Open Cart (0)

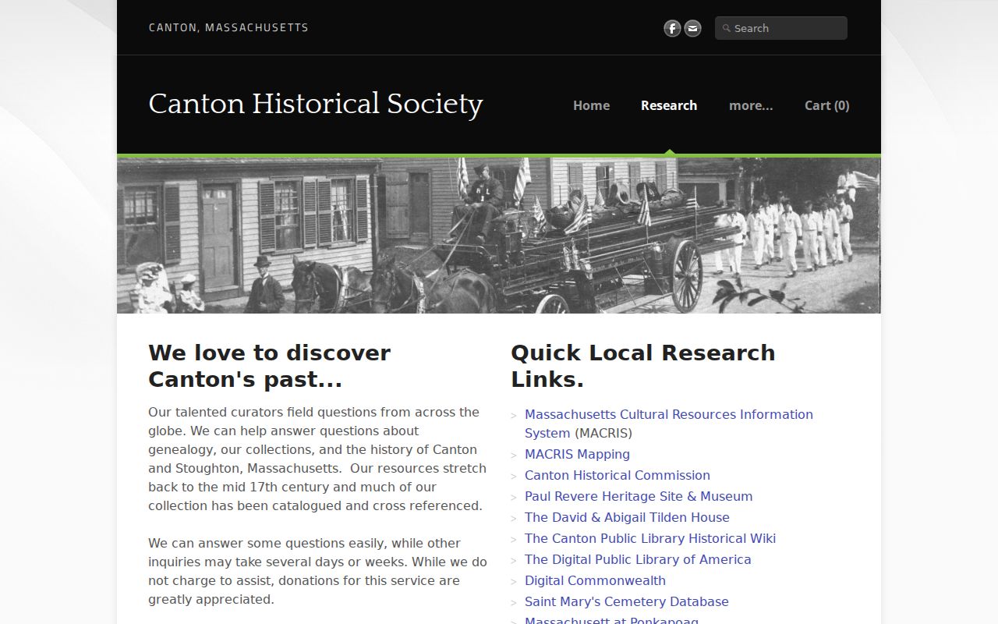[826, 105]
